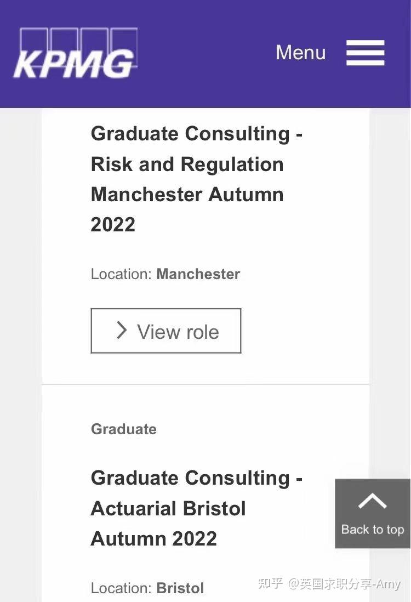Screen dimensions: 411x602
Task: Click the 知乎 watermark logo
Action: [270, 583]
